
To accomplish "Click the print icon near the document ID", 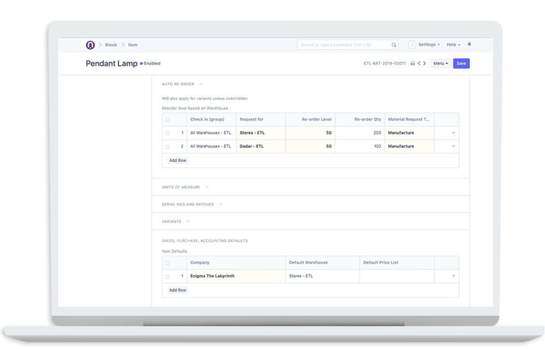I will pos(412,64).
